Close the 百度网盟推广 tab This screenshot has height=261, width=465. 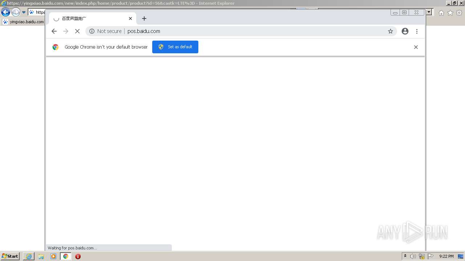coord(130,18)
